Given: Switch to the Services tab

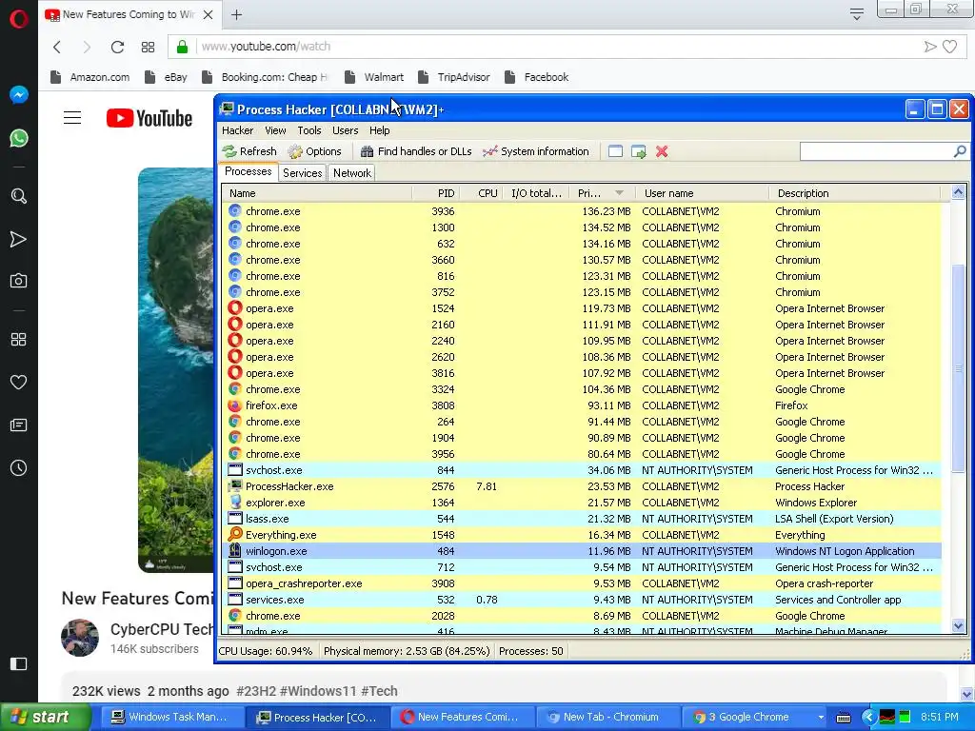Looking at the screenshot, I should point(302,173).
